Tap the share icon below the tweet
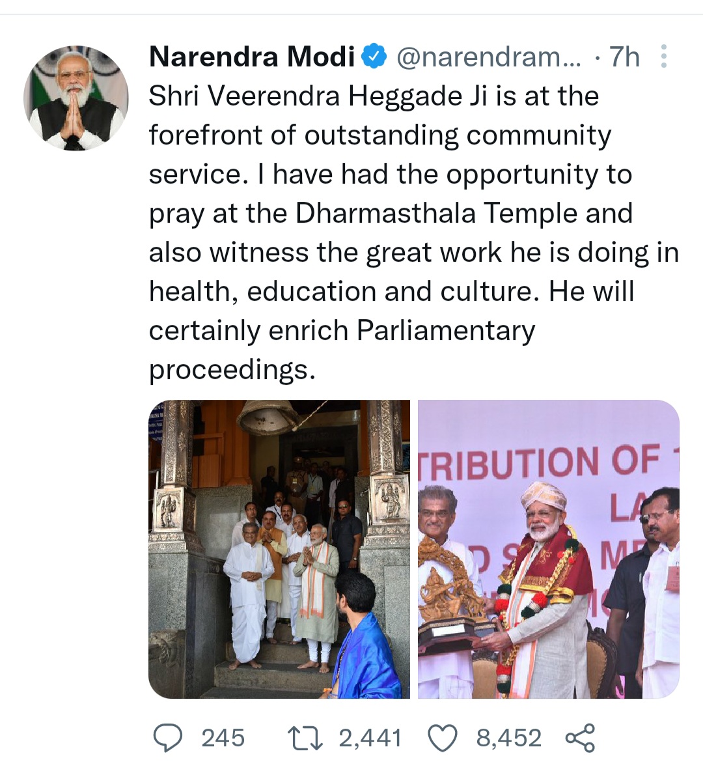Image resolution: width=703 pixels, height=773 pixels. coord(580,738)
